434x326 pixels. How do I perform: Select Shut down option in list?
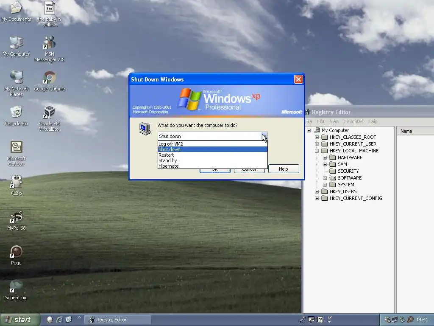coord(213,149)
